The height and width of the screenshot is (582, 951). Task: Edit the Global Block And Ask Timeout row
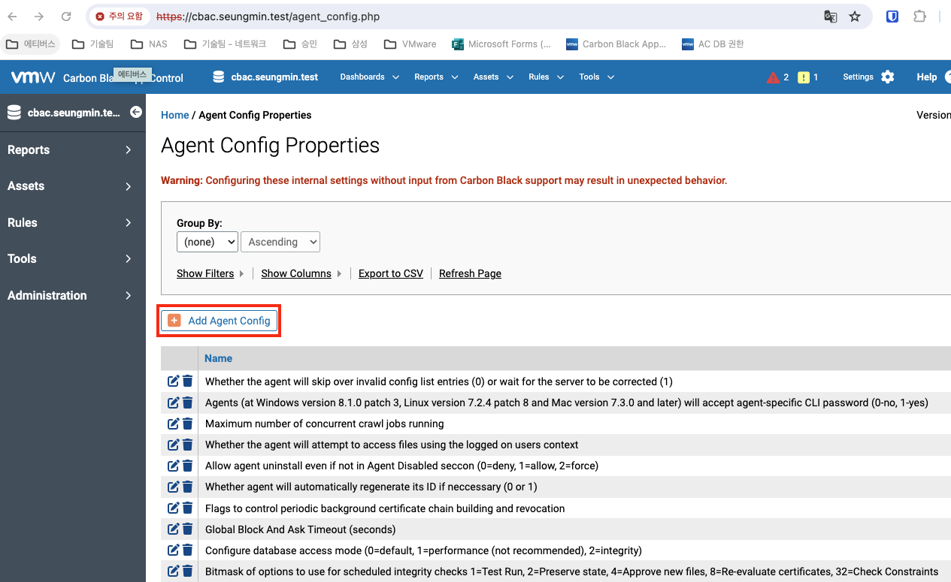pos(173,529)
